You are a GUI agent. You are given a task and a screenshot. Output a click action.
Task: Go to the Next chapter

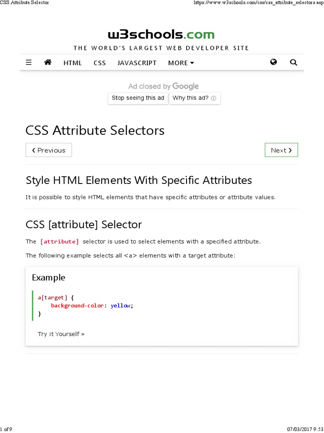(281, 150)
